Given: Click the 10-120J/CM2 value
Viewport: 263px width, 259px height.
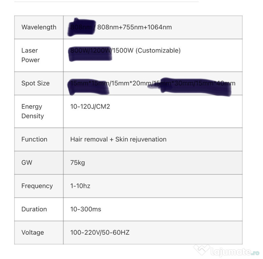Looking at the screenshot, I should (x=90, y=107).
